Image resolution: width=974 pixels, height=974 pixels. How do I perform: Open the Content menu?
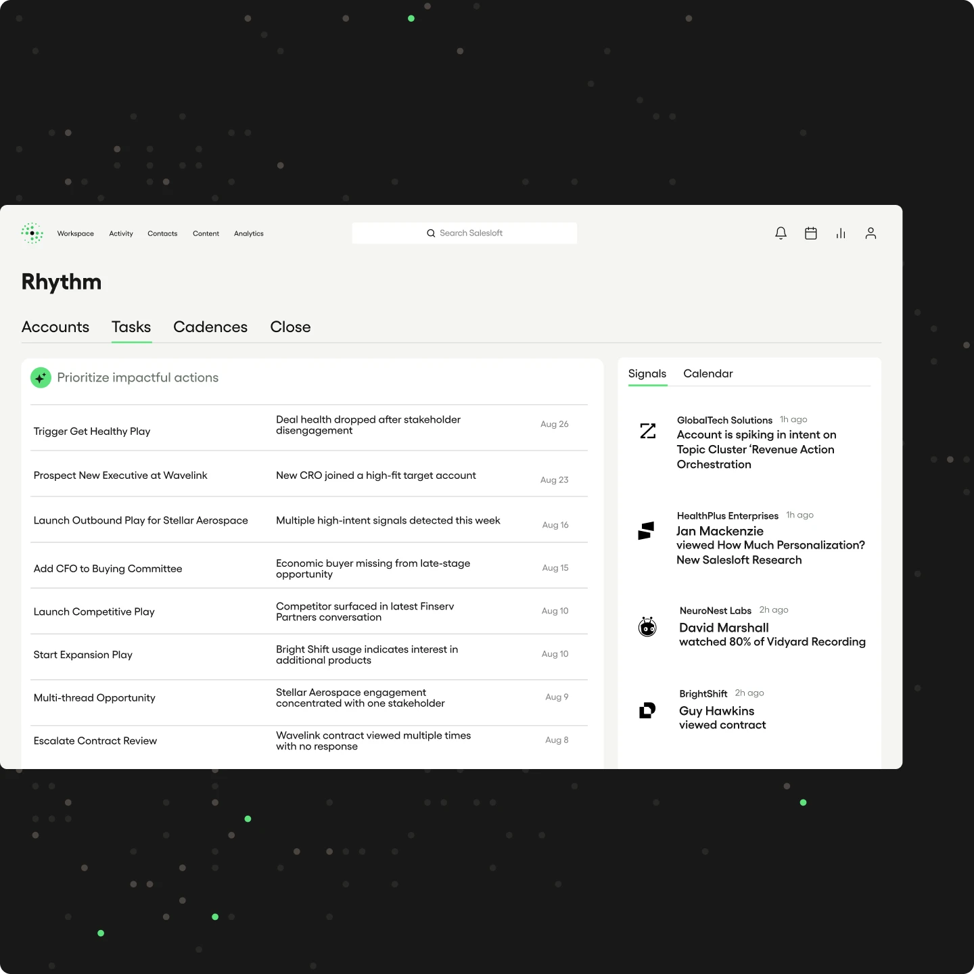[x=206, y=233]
